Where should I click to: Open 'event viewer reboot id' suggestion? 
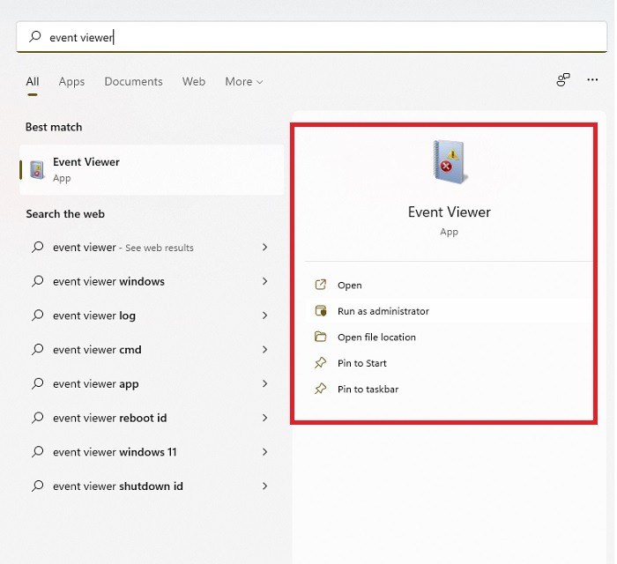tap(152, 418)
